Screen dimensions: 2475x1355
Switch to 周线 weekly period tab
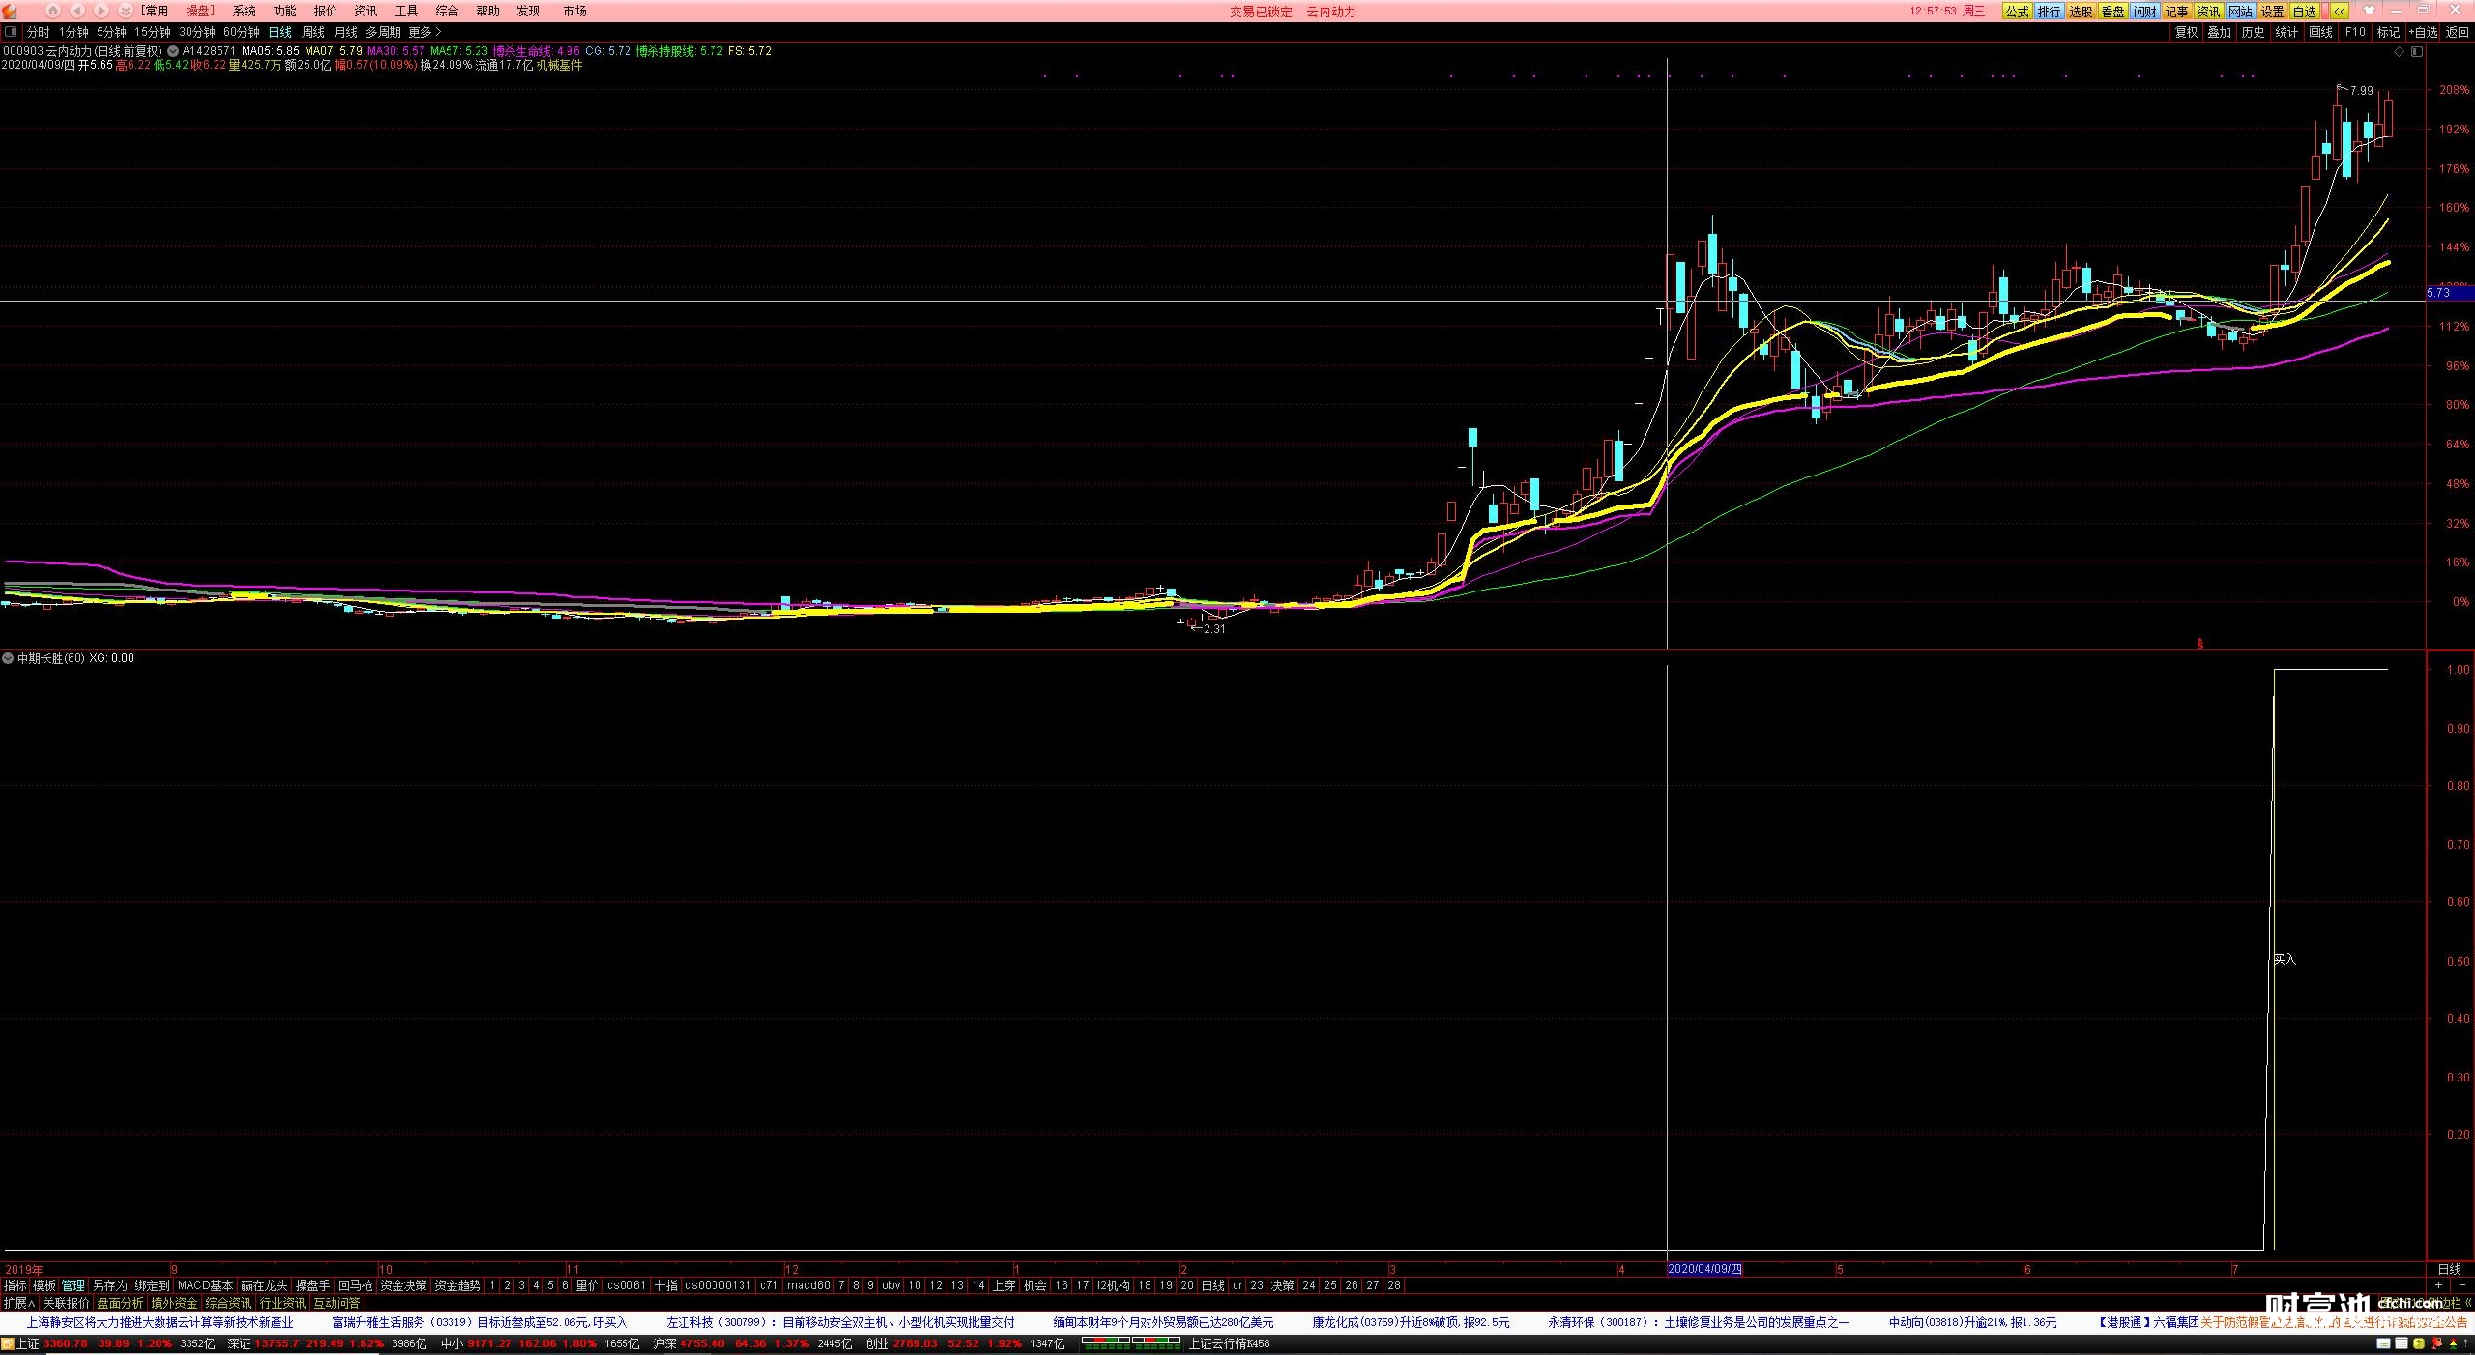coord(313,32)
